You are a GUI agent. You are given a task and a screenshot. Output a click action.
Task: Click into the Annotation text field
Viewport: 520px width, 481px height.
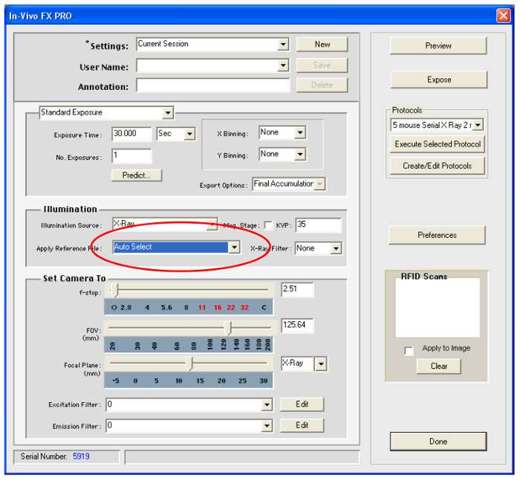coord(212,85)
